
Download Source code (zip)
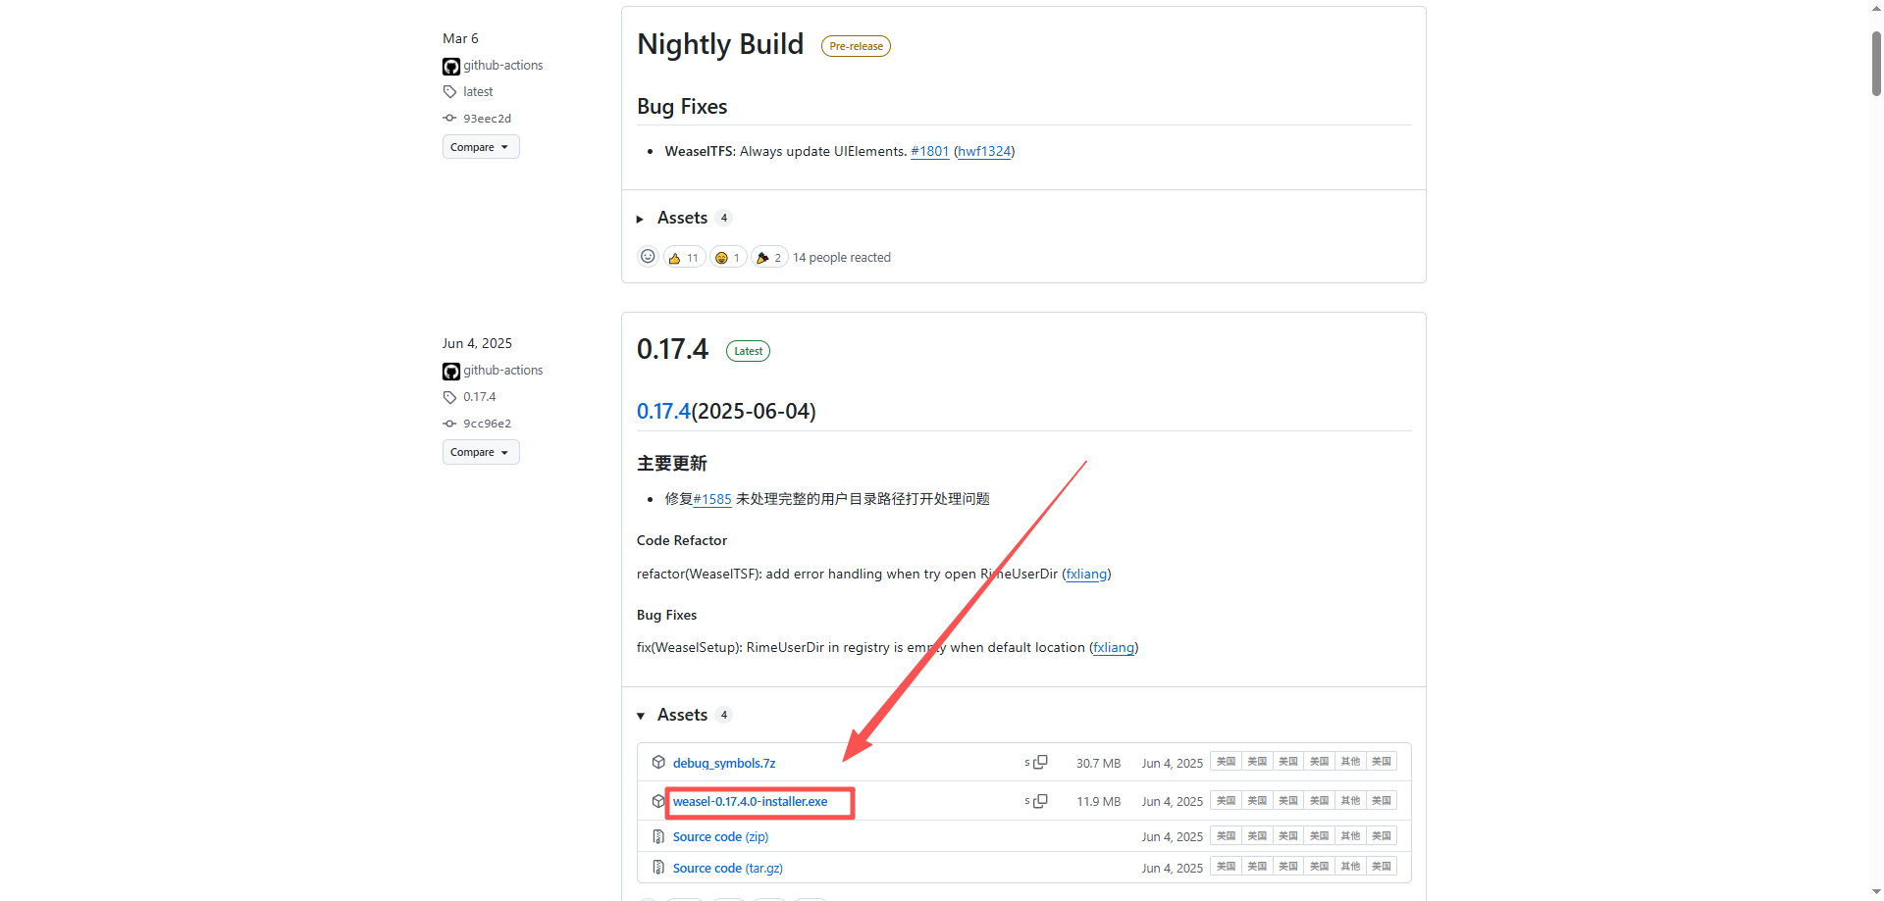pos(720,836)
